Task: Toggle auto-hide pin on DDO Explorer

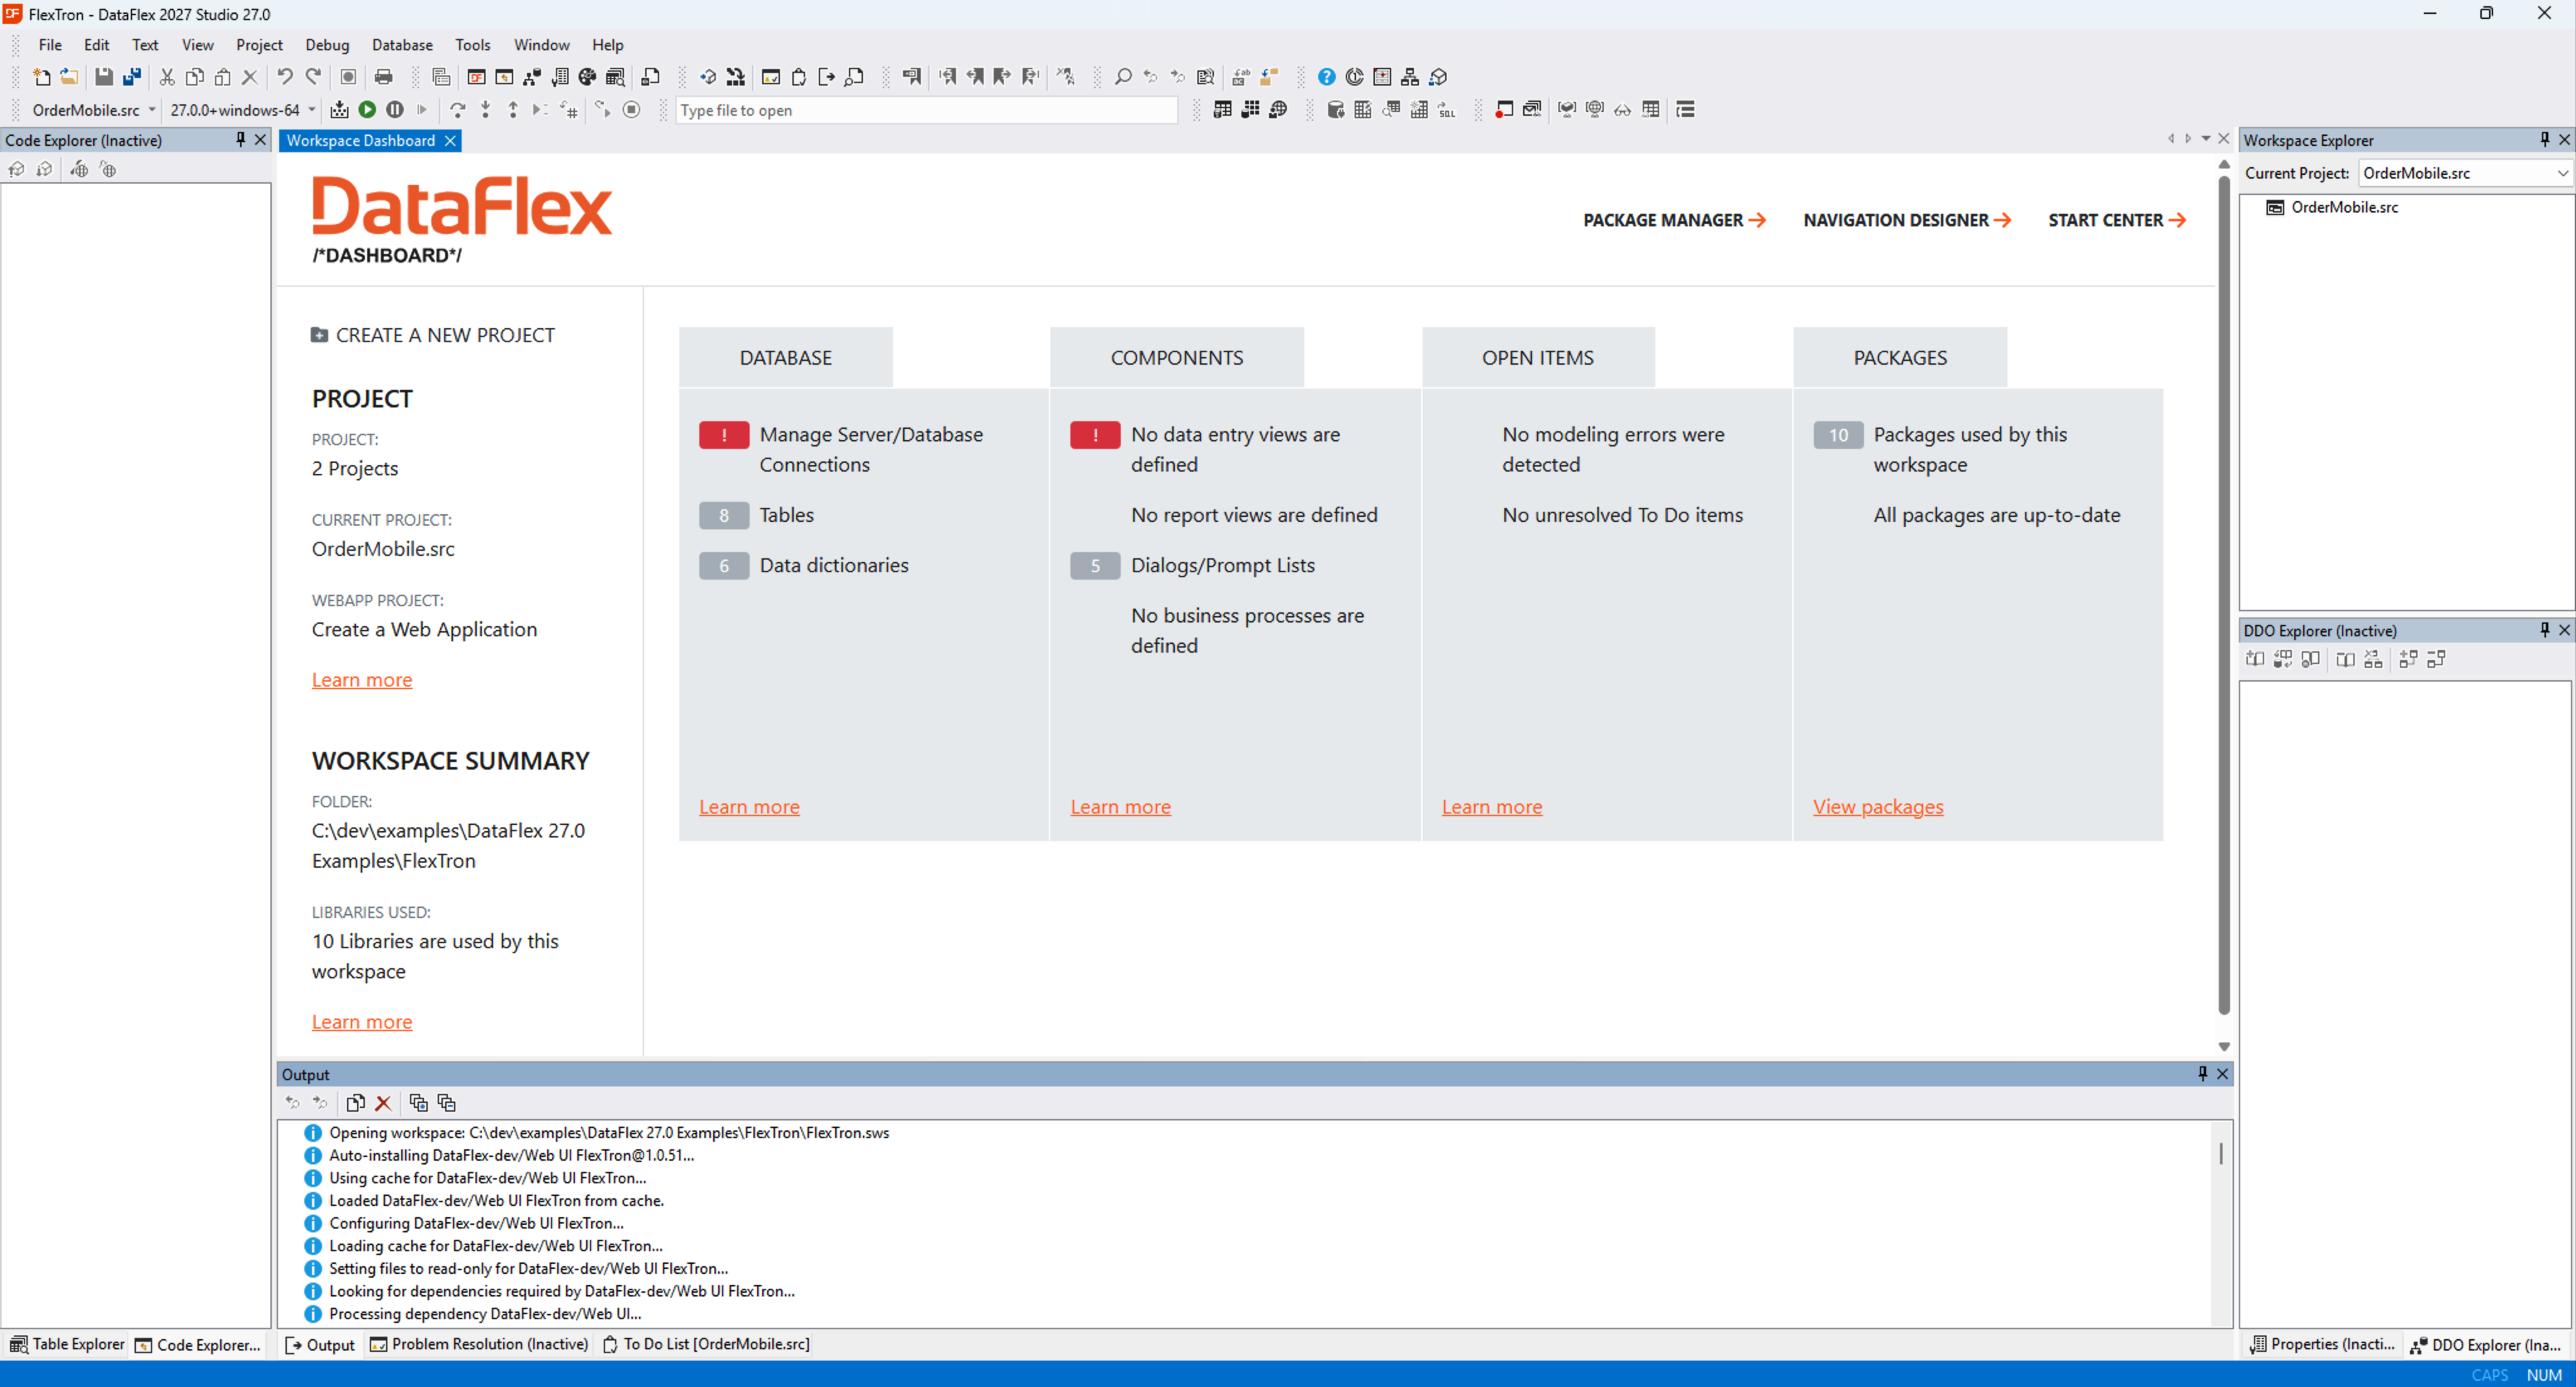Action: pos(2544,630)
